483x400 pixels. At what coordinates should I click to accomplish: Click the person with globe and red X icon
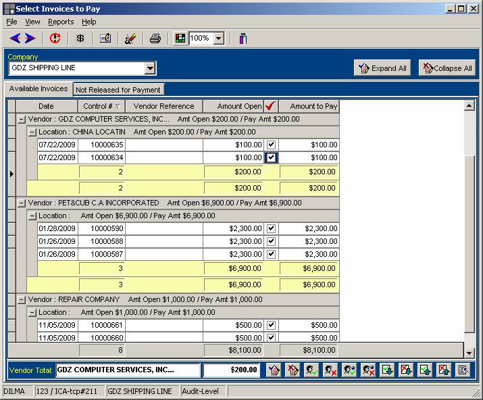pyautogui.click(x=368, y=370)
